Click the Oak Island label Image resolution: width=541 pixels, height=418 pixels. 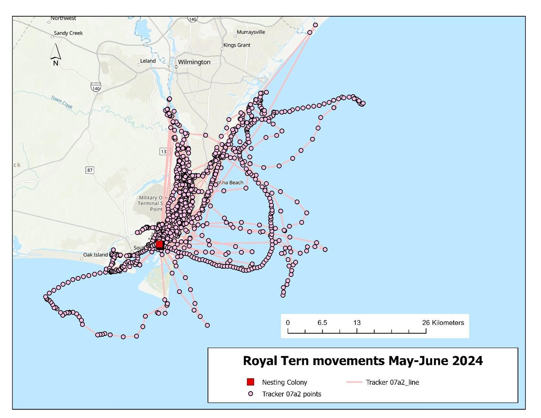tap(96, 255)
